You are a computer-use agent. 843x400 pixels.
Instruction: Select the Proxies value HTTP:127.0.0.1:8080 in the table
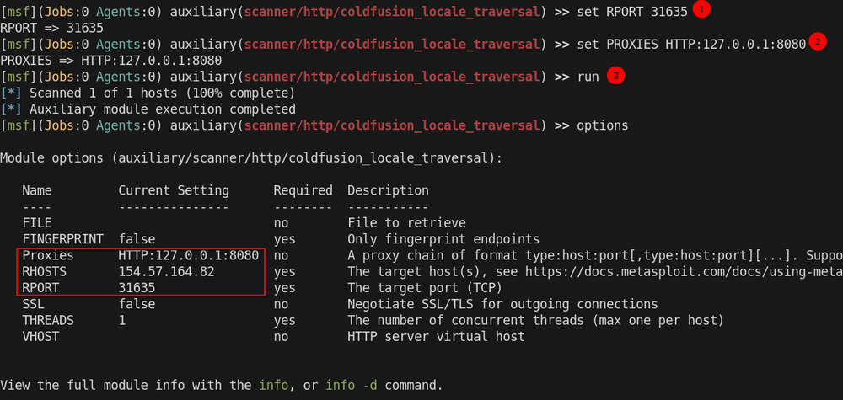pos(188,255)
